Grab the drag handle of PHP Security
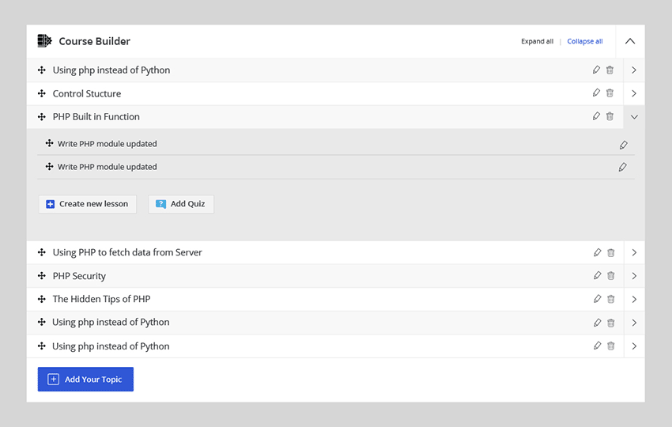 [42, 276]
